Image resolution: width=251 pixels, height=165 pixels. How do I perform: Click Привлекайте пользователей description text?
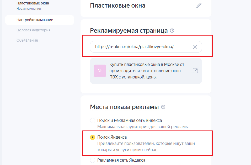pyautogui.click(x=146, y=146)
